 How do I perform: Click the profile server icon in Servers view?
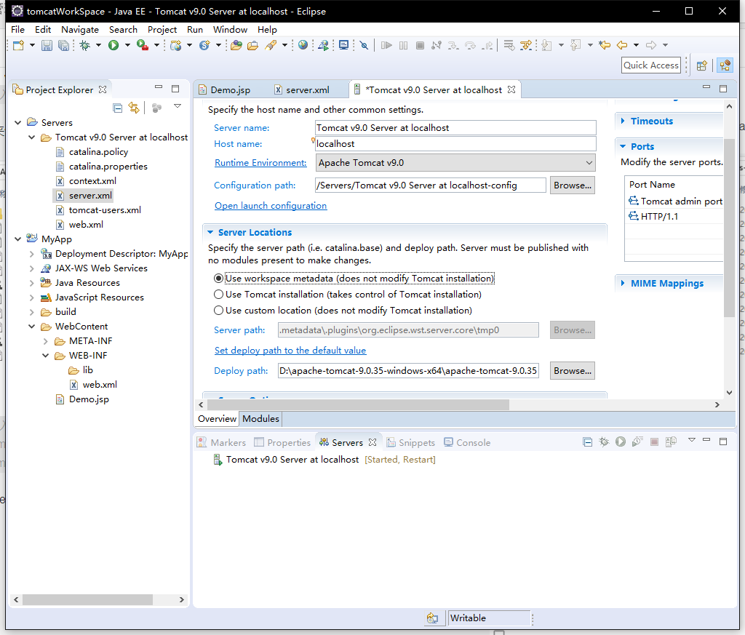(637, 442)
